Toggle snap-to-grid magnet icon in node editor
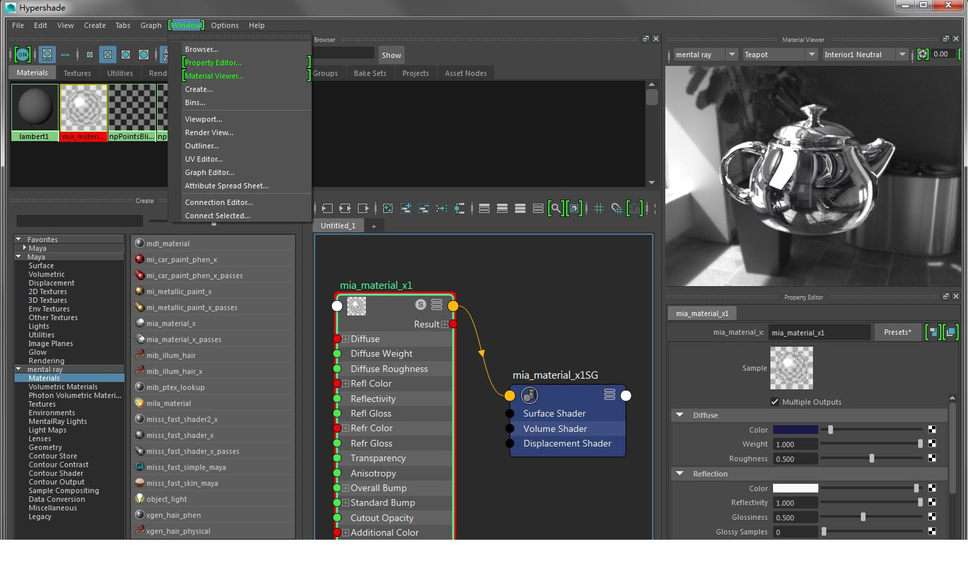Image resolution: width=968 pixels, height=561 pixels. tap(617, 208)
